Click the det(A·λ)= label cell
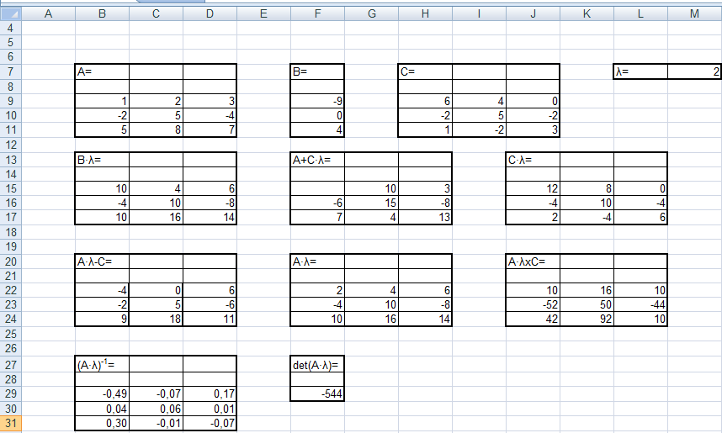 [318, 365]
